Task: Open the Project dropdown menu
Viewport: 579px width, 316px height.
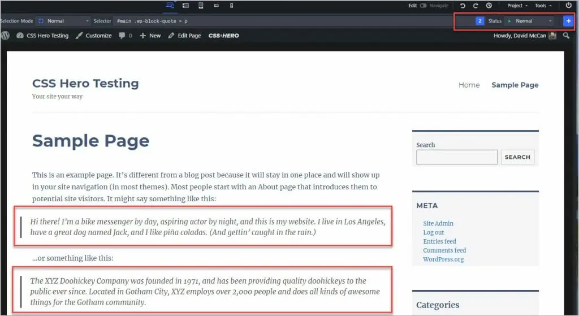Action: [x=517, y=6]
